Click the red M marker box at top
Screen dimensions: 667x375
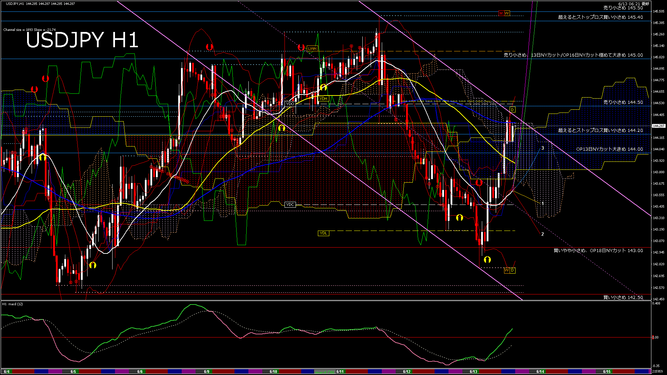tap(501, 13)
